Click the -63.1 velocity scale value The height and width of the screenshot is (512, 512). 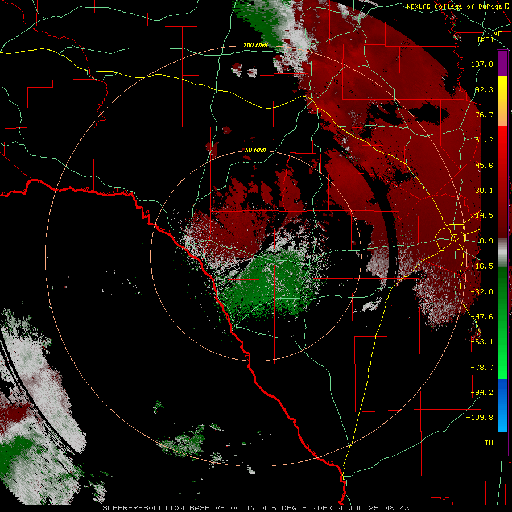482,342
